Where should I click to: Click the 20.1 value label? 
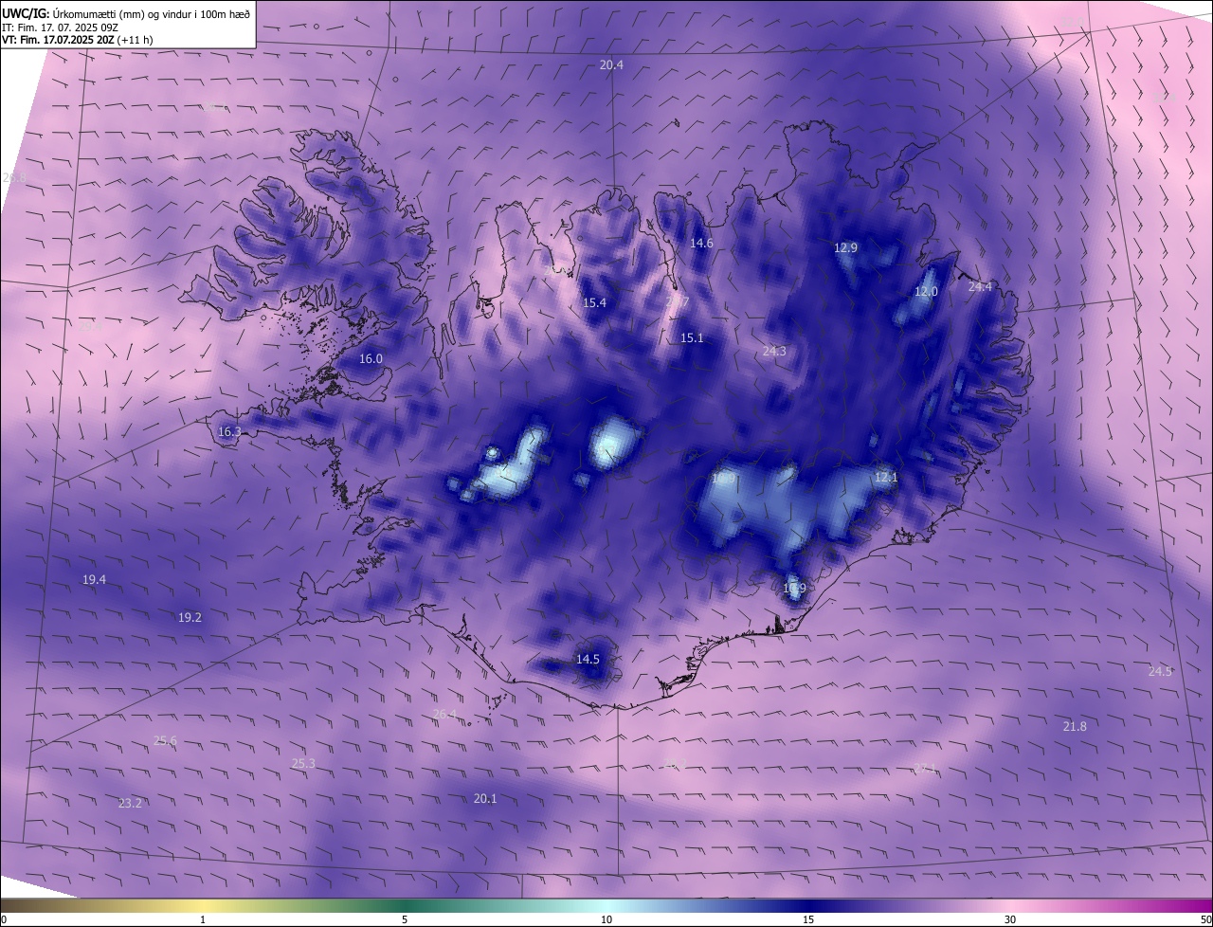click(x=484, y=799)
